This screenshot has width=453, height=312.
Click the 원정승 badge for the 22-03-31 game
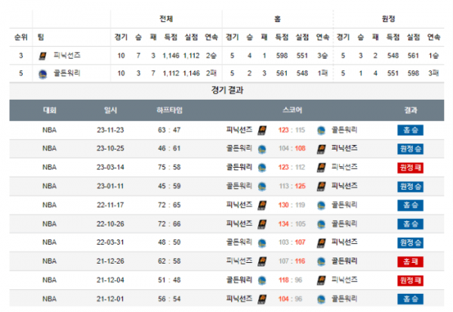[410, 242]
